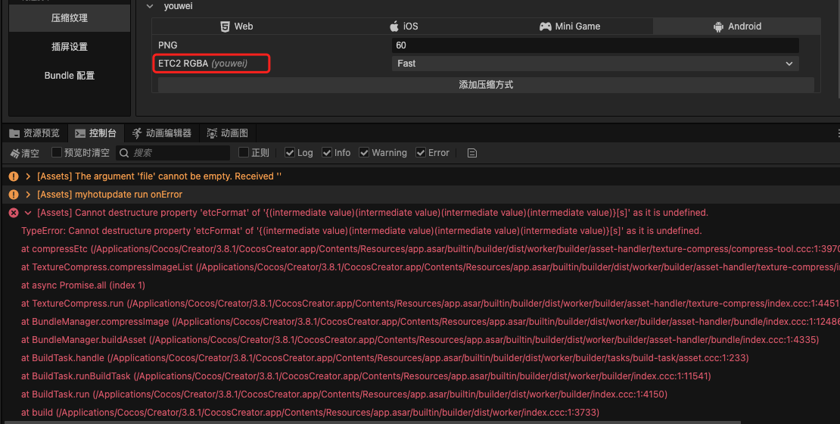Click the 'at BundleManager.buildAsset' stack line
The width and height of the screenshot is (840, 424).
420,340
